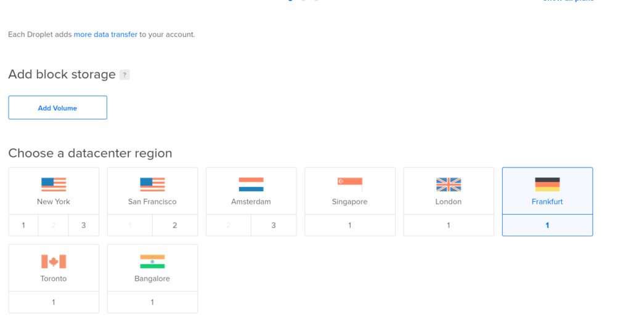Screen dimensions: 631x328
Task: Select the Amsterdam Netherlands flag
Action: (251, 185)
